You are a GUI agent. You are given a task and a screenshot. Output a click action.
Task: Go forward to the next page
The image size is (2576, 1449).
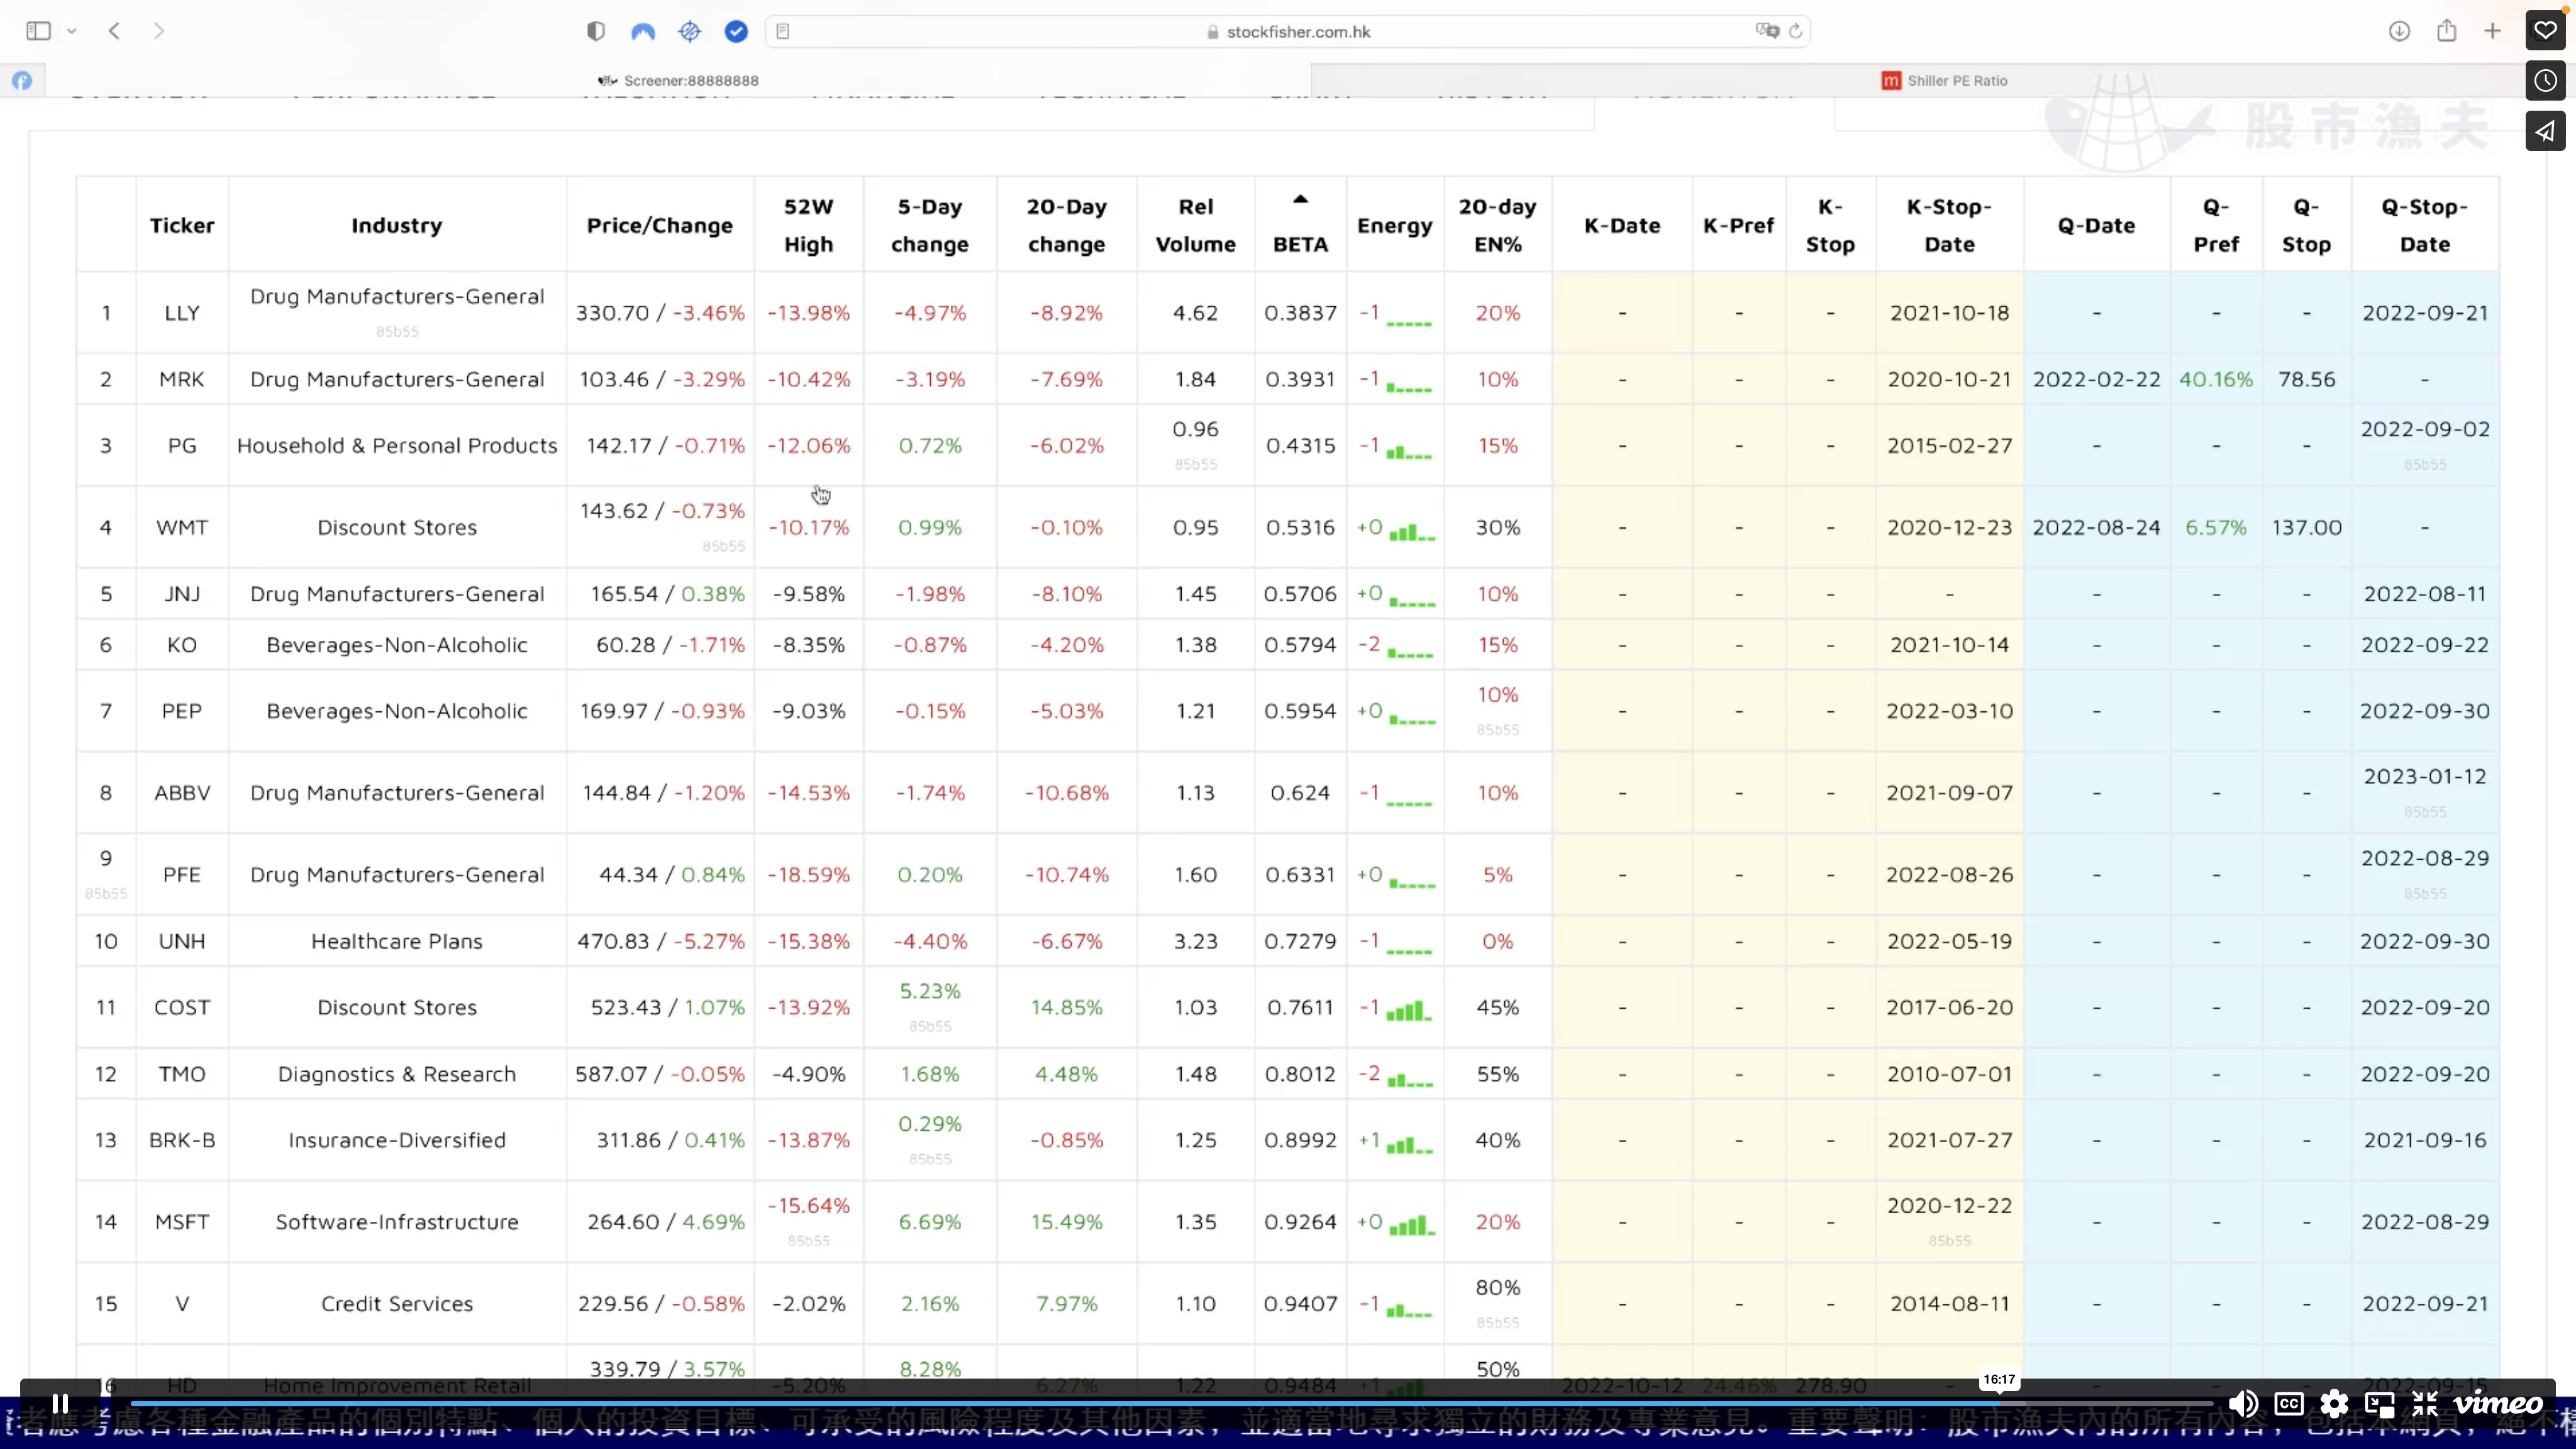coord(158,31)
